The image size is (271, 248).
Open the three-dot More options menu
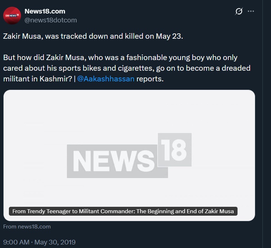click(x=251, y=11)
